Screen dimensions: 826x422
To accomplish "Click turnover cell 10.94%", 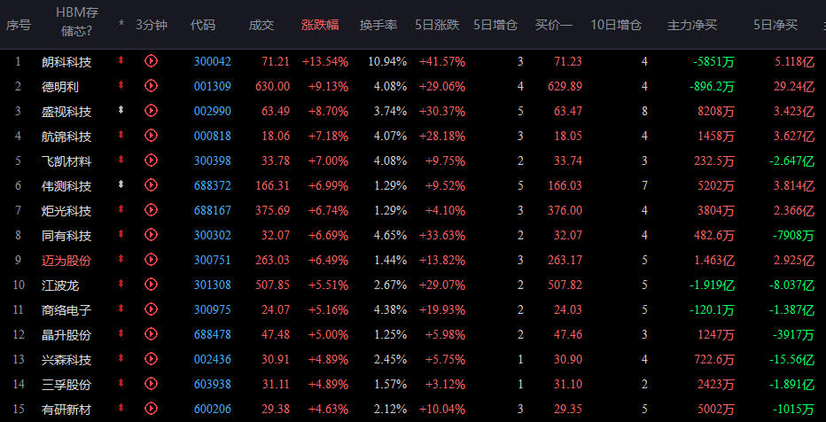I will pyautogui.click(x=387, y=62).
